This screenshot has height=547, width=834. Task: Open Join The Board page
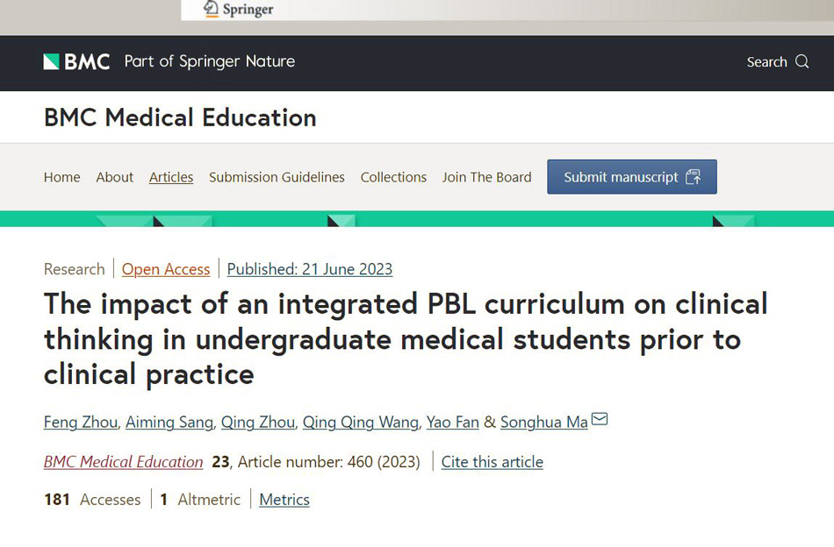[x=486, y=177]
